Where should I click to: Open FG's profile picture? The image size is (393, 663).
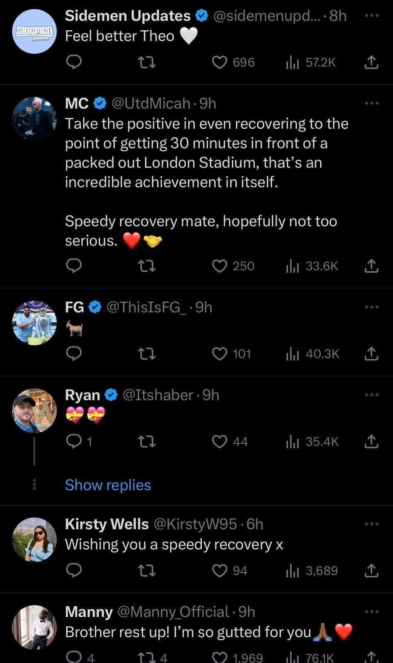click(x=34, y=323)
